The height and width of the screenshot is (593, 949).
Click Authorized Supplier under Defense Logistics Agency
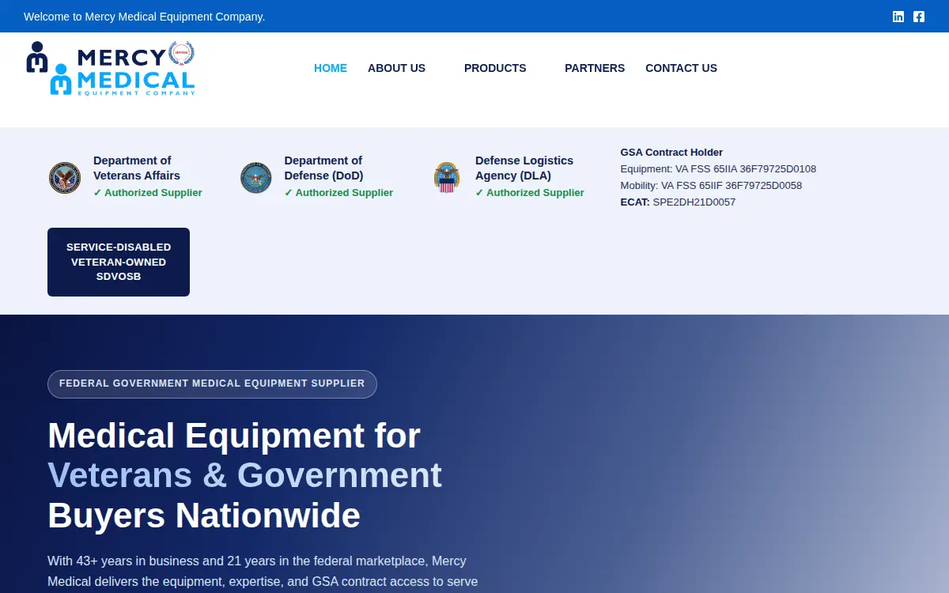click(530, 193)
